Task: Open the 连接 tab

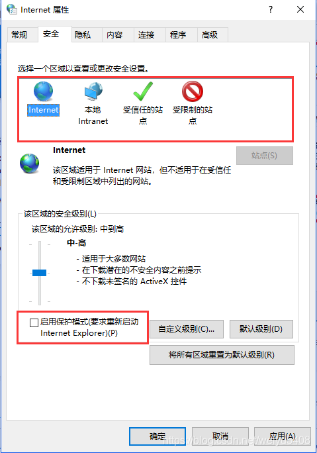Action: point(146,35)
